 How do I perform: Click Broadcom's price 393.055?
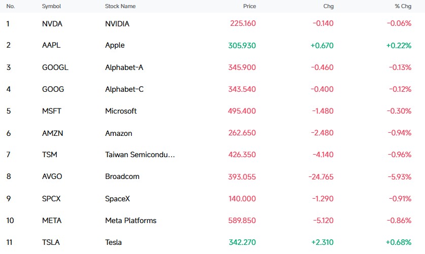coord(242,177)
